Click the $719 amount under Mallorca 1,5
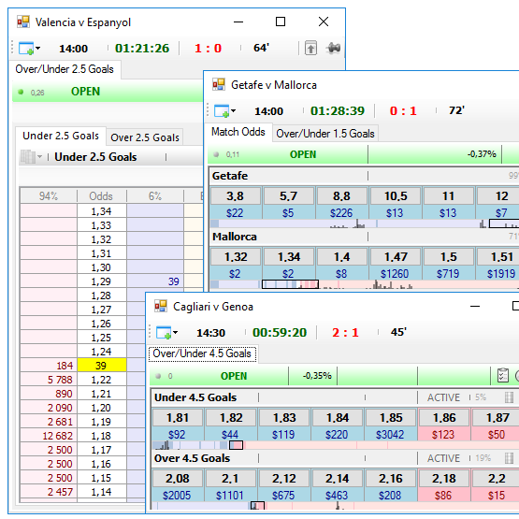The width and height of the screenshot is (519, 519). (x=448, y=274)
